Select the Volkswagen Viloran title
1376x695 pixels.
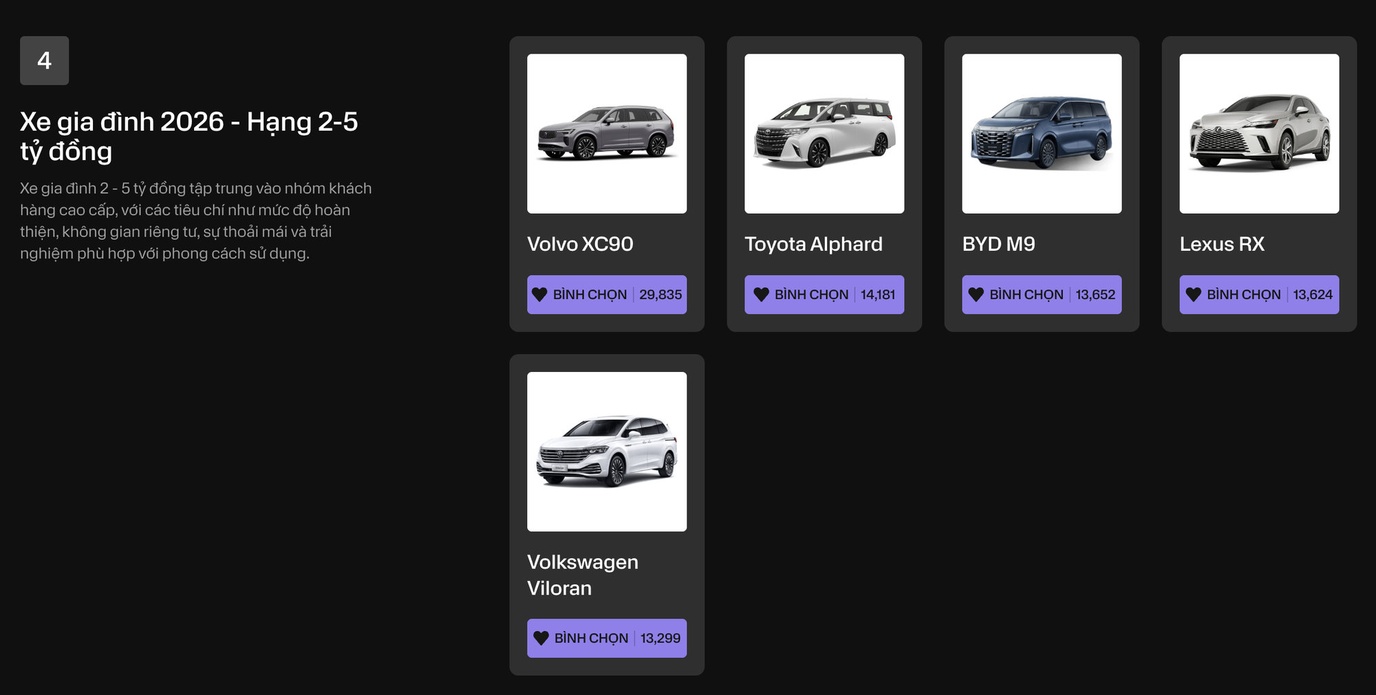pos(583,575)
